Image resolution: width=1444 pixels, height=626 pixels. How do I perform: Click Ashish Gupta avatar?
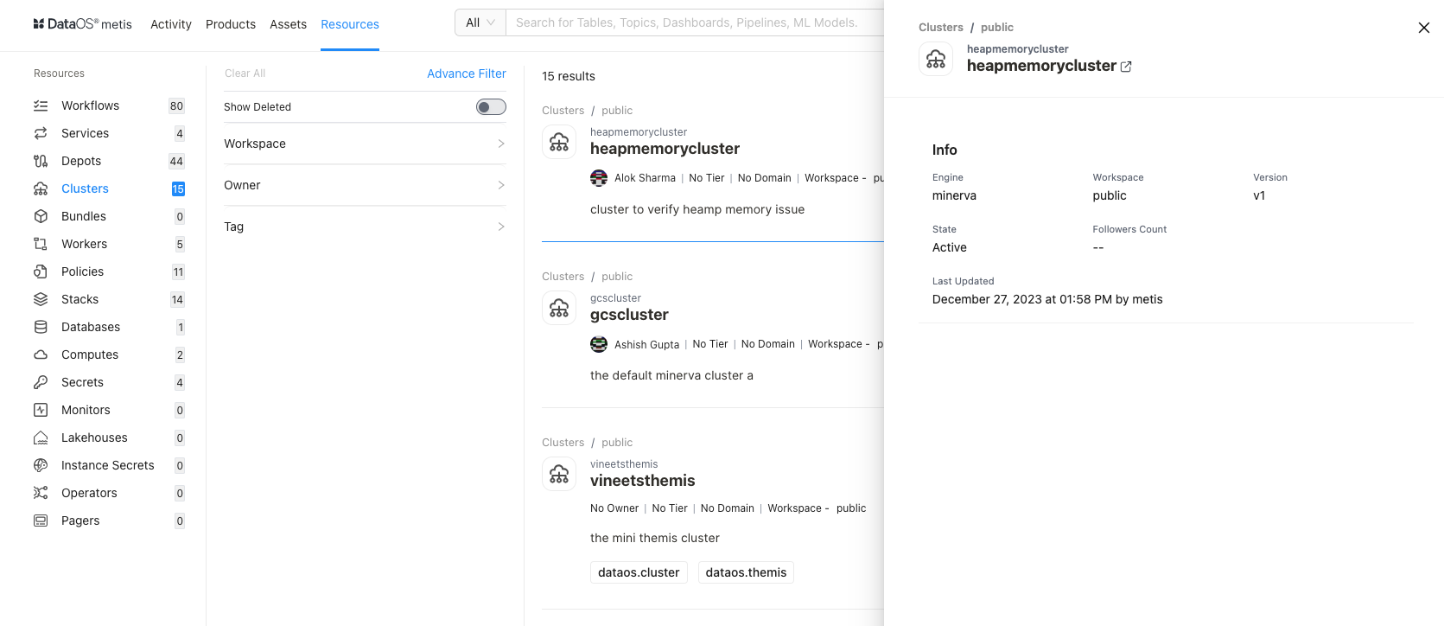click(x=599, y=344)
